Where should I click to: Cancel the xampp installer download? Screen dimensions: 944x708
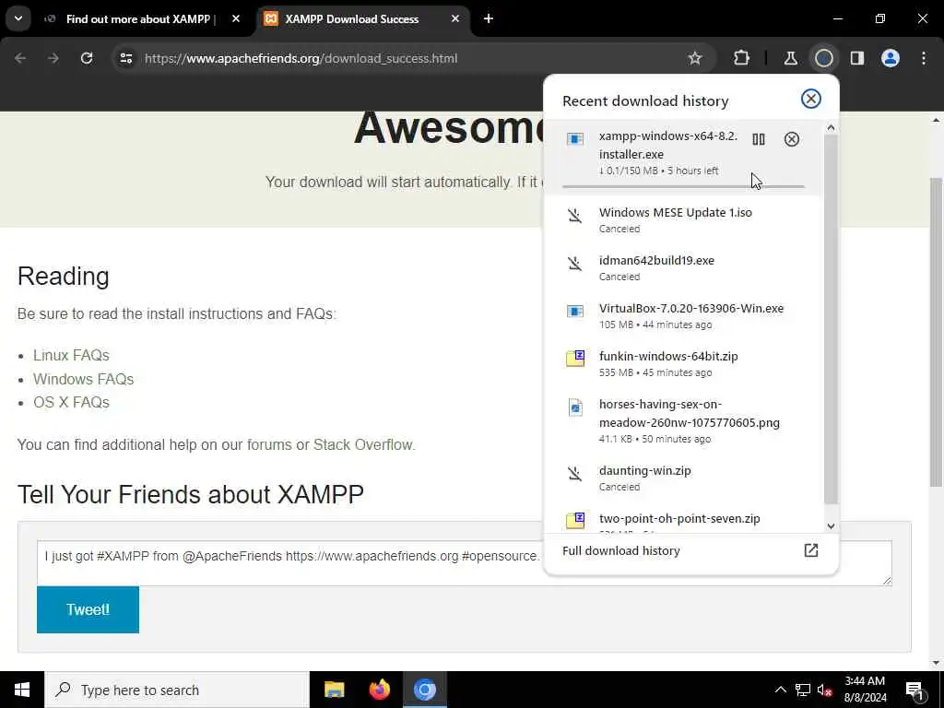[792, 139]
